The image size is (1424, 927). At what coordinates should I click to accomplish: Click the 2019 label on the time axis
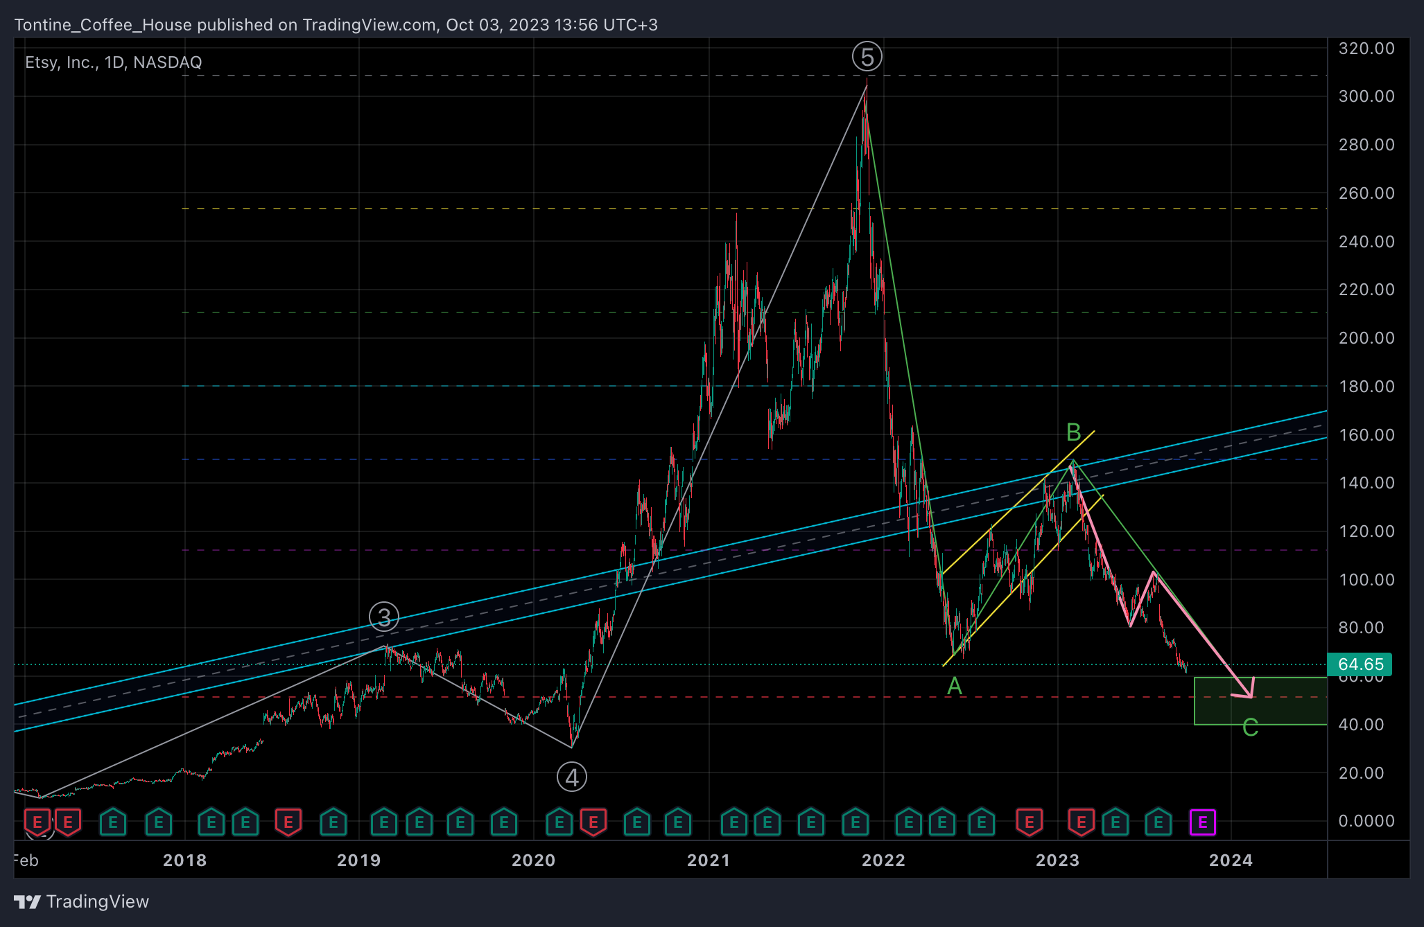(x=358, y=860)
